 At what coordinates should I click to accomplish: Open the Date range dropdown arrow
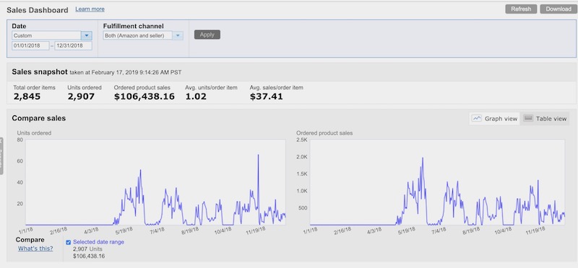click(87, 35)
